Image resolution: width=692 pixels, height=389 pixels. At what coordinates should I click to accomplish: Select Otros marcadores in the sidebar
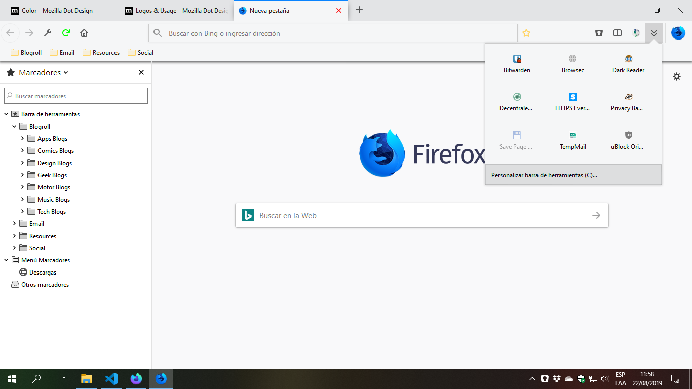tap(40, 284)
